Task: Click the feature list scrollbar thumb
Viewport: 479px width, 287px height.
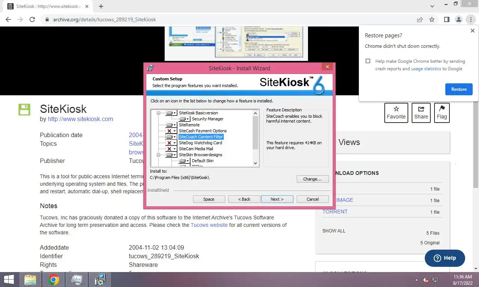Action: pyautogui.click(x=256, y=133)
